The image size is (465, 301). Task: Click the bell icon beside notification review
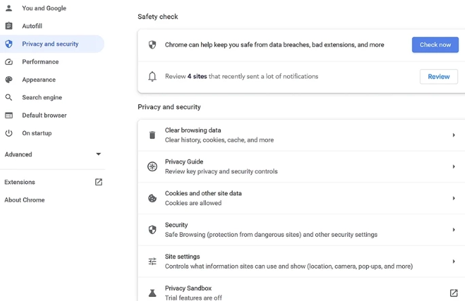152,76
